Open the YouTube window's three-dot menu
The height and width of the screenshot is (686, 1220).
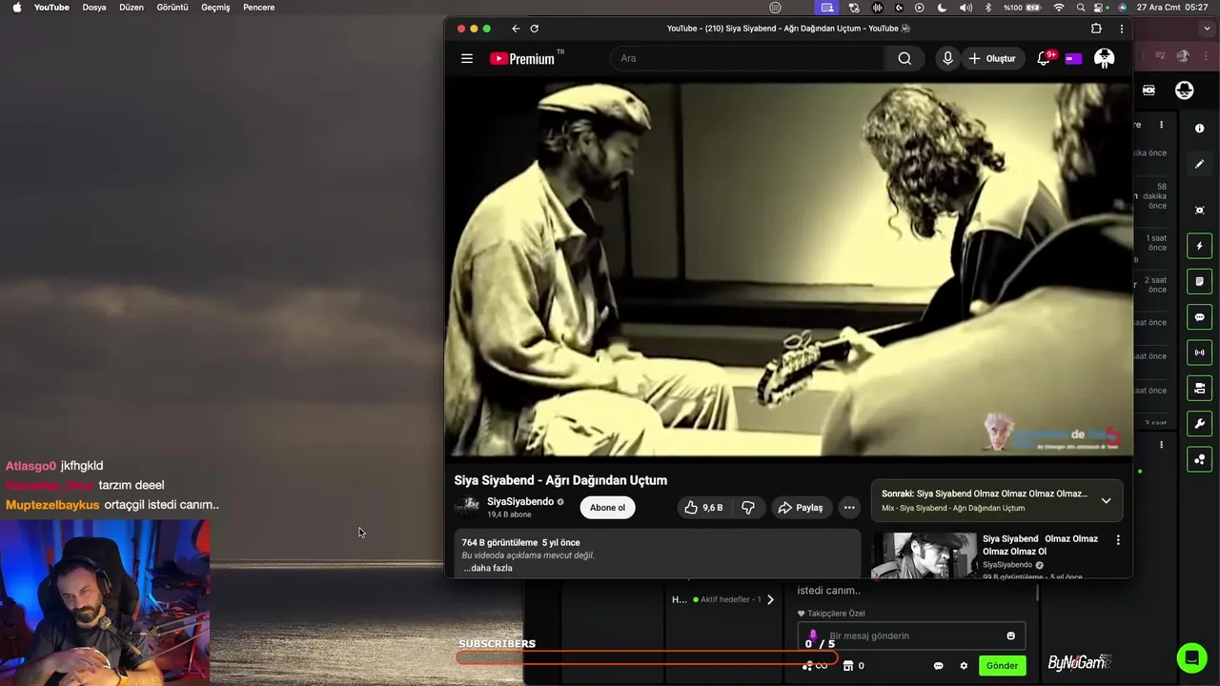click(x=1121, y=29)
